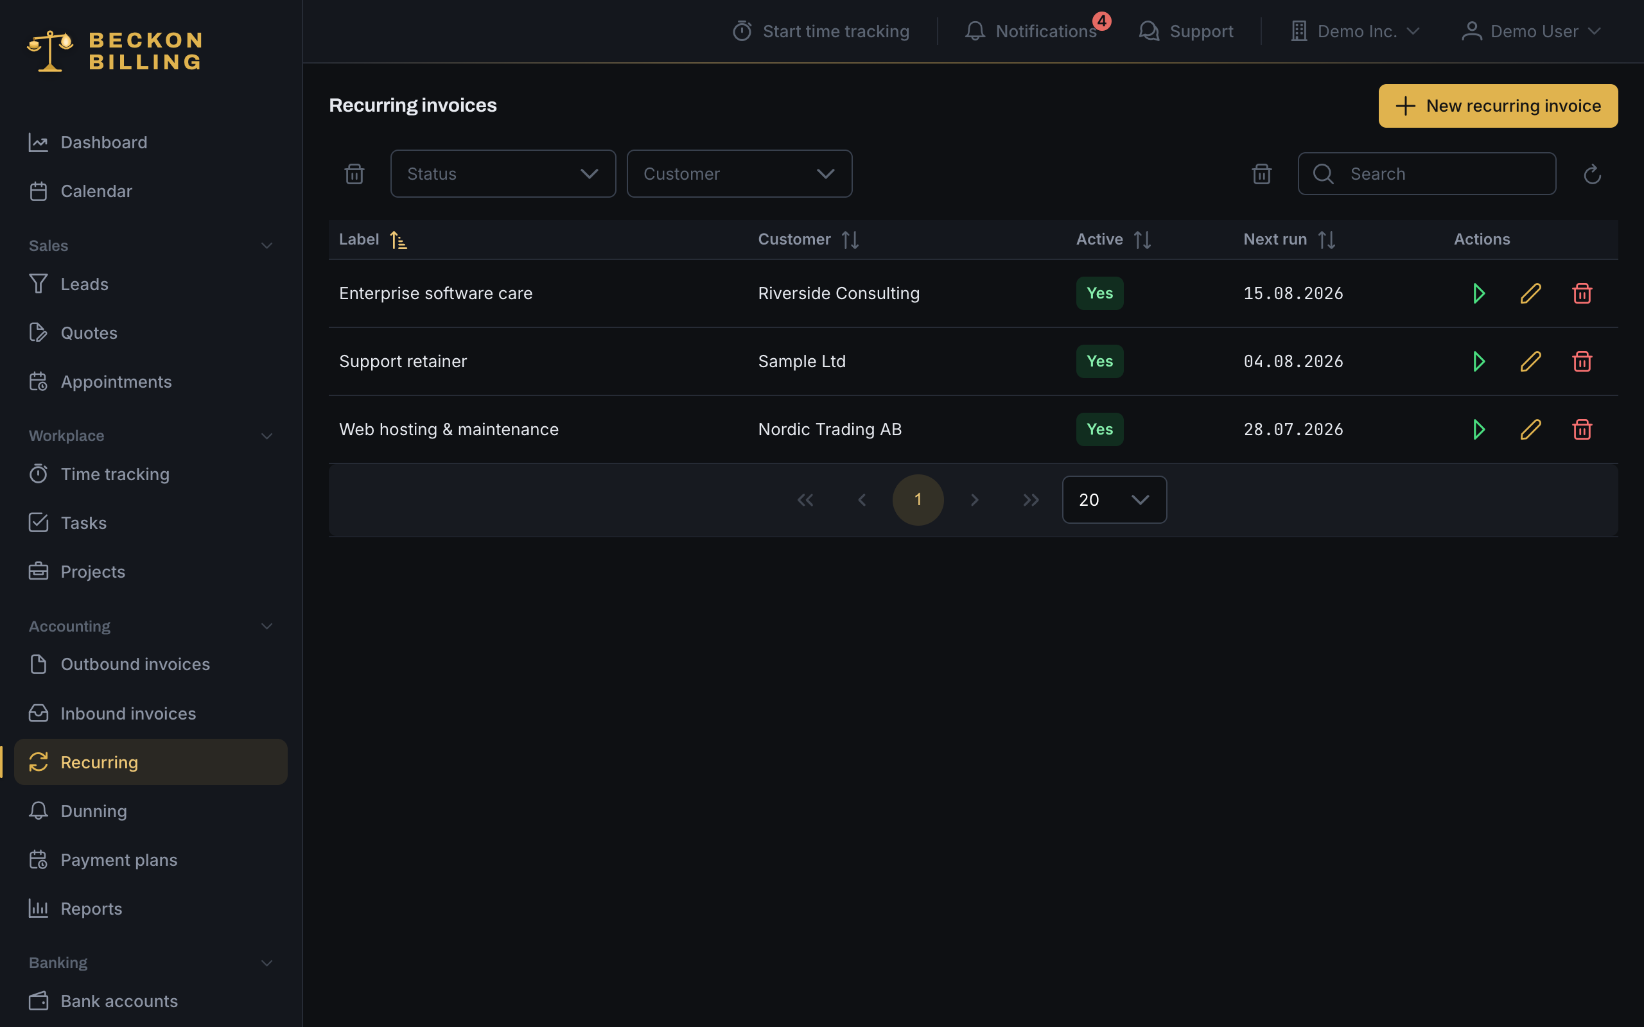Select page 1 in pagination
The height and width of the screenshot is (1027, 1644).
click(918, 500)
